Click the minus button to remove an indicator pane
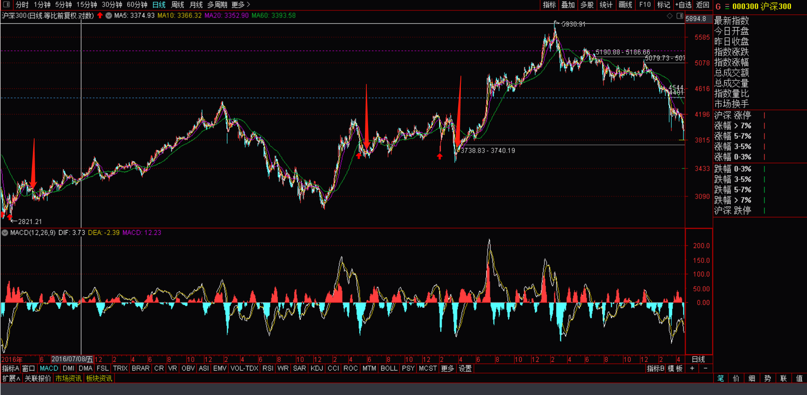This screenshot has width=807, height=395. coord(705,368)
